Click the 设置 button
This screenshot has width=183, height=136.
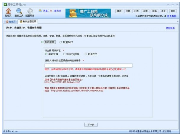(128, 11)
